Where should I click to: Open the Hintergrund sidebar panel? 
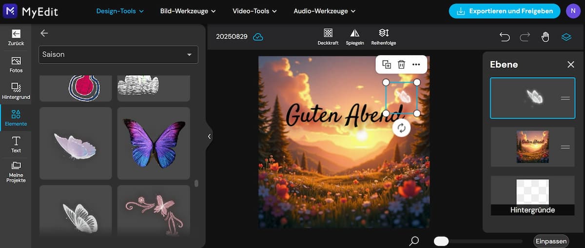(x=16, y=91)
